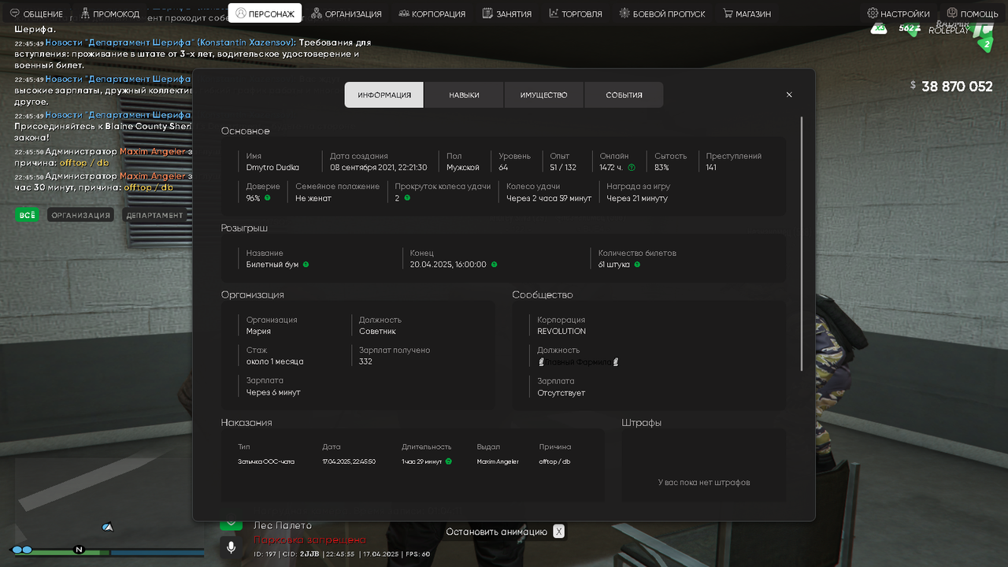Screen dimensions: 1008x567
Task: Click the green dot beside Прокруток колеса удачи
Action: 407,198
